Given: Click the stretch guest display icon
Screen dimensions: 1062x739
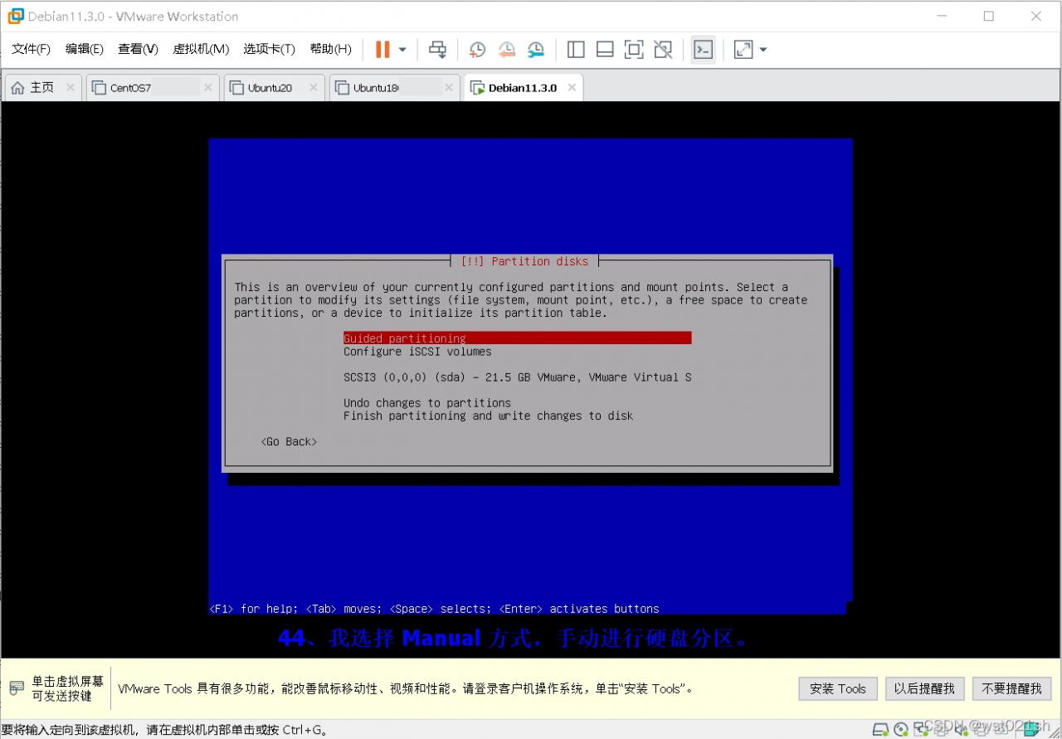Looking at the screenshot, I should point(743,50).
